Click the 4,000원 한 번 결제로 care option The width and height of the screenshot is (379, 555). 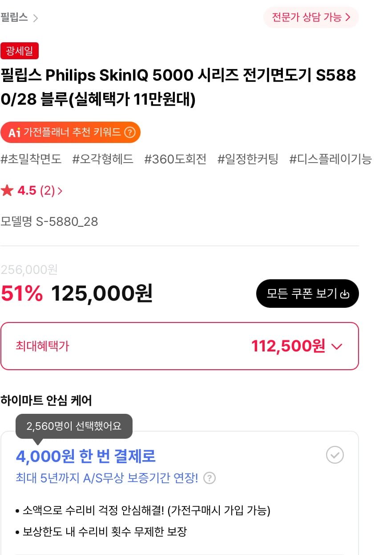[86, 456]
